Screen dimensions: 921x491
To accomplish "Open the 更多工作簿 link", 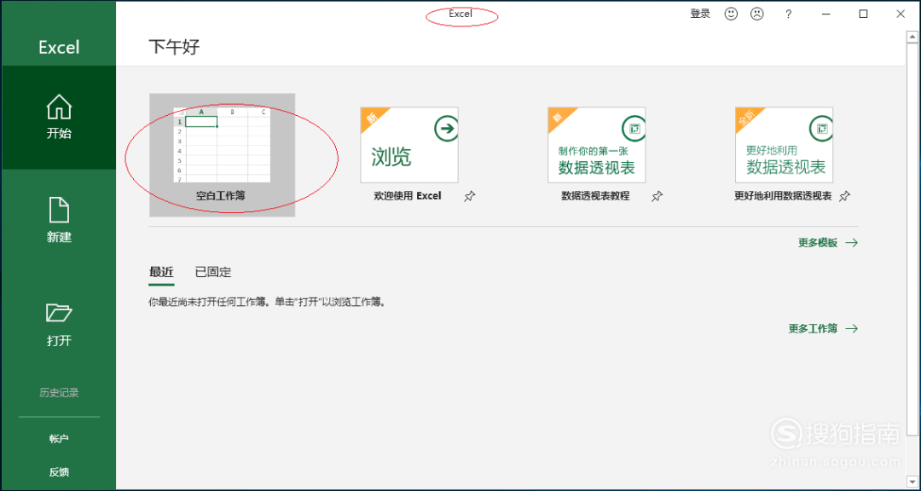I will pyautogui.click(x=824, y=328).
